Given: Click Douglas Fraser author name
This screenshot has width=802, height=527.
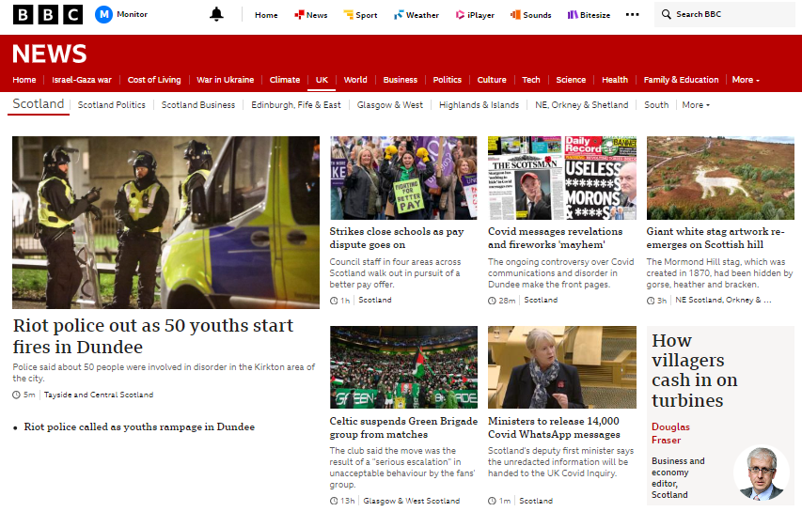Looking at the screenshot, I should click(670, 433).
